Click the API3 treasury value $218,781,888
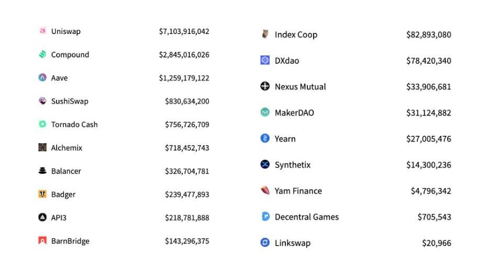Viewport: 489px width, 278px height. click(x=187, y=217)
